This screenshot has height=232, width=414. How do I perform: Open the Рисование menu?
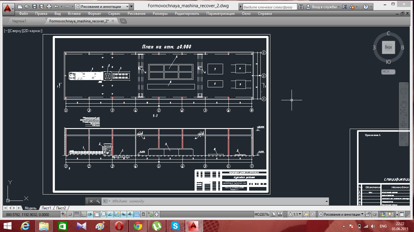[136, 14]
